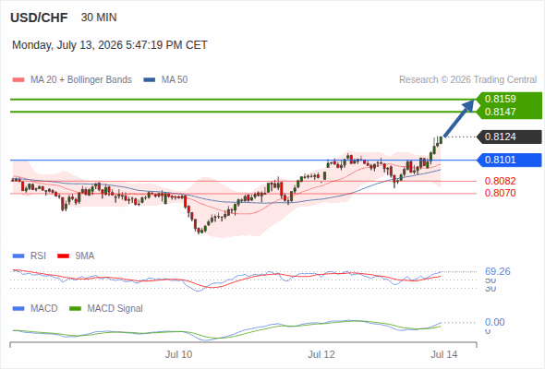
Task: Click the 0.8082 red support label
Action: click(x=500, y=181)
